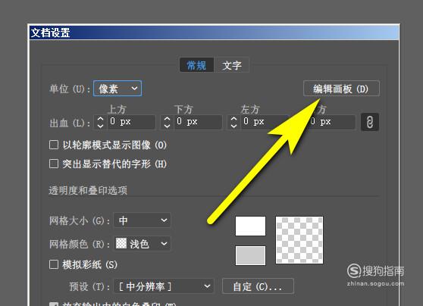This screenshot has height=306, width=423.
Task: Switch to the 常规 tab
Action: tap(196, 65)
